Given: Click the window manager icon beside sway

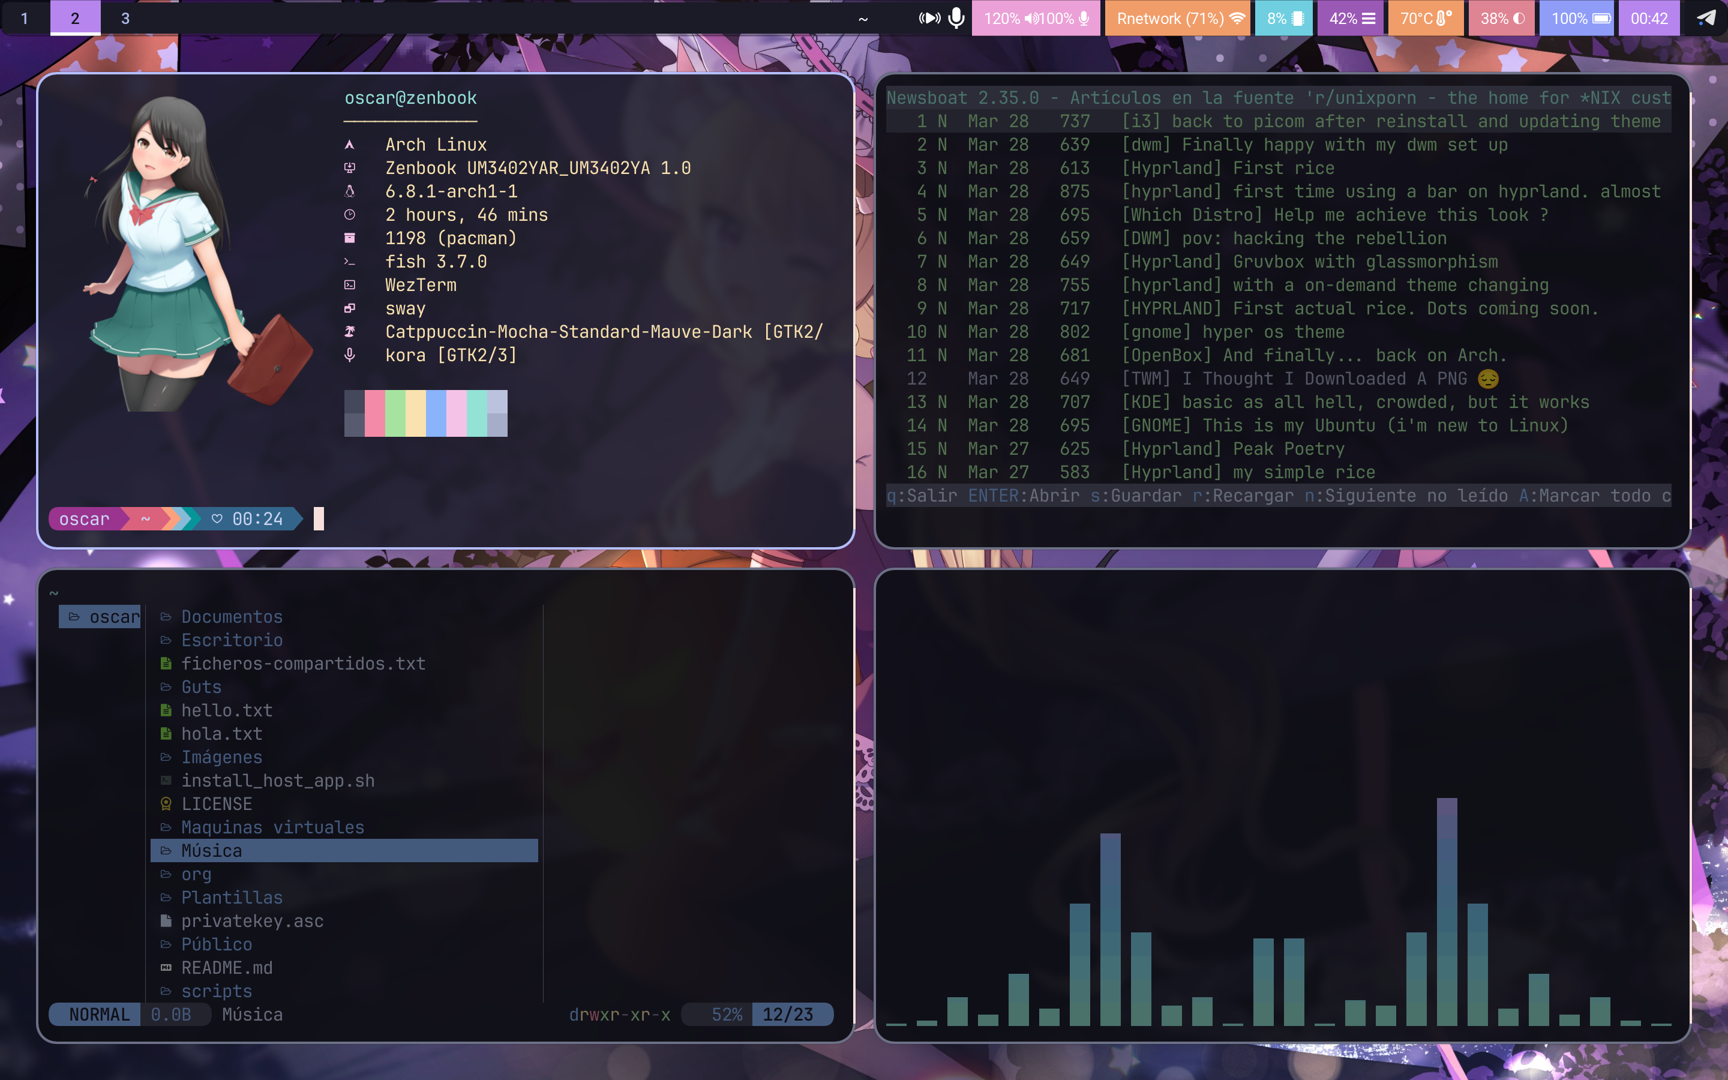Looking at the screenshot, I should pyautogui.click(x=349, y=308).
